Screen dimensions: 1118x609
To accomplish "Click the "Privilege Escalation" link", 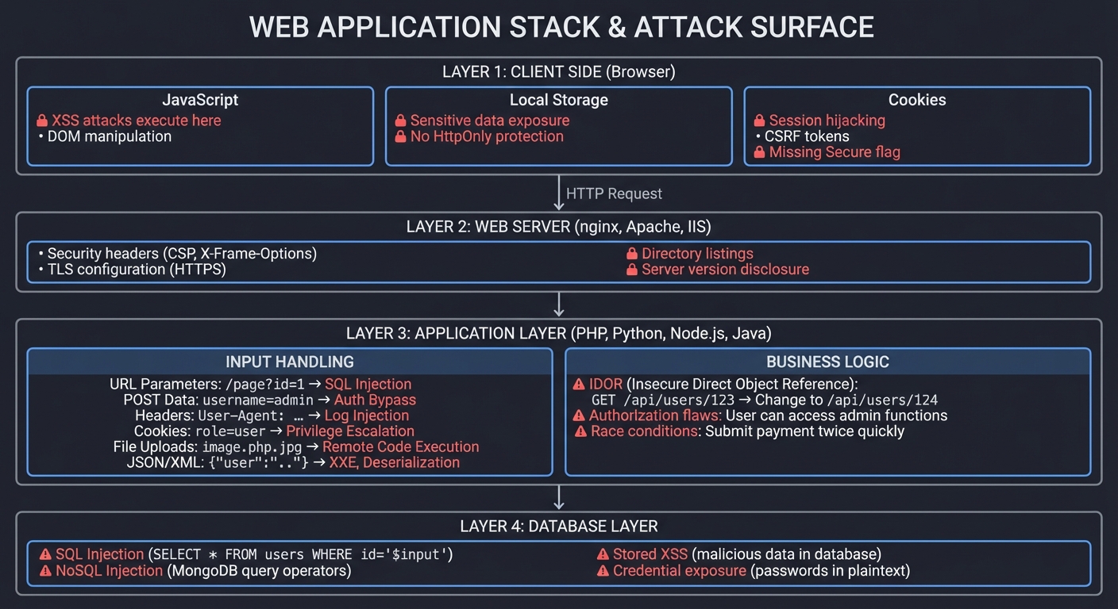I will tap(350, 431).
